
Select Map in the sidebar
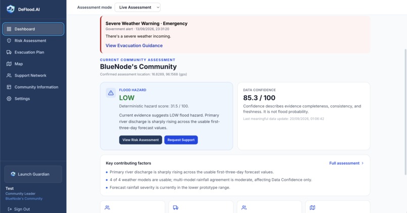tap(33, 63)
